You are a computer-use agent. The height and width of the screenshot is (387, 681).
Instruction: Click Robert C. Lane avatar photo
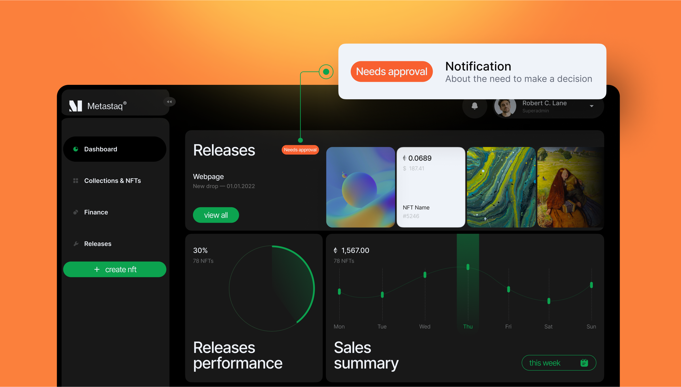pyautogui.click(x=505, y=107)
